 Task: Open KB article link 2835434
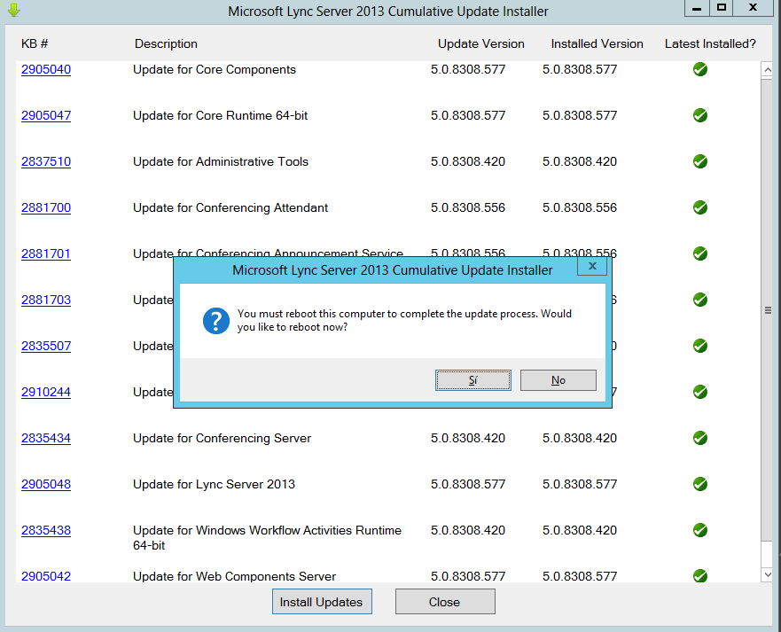pos(46,438)
